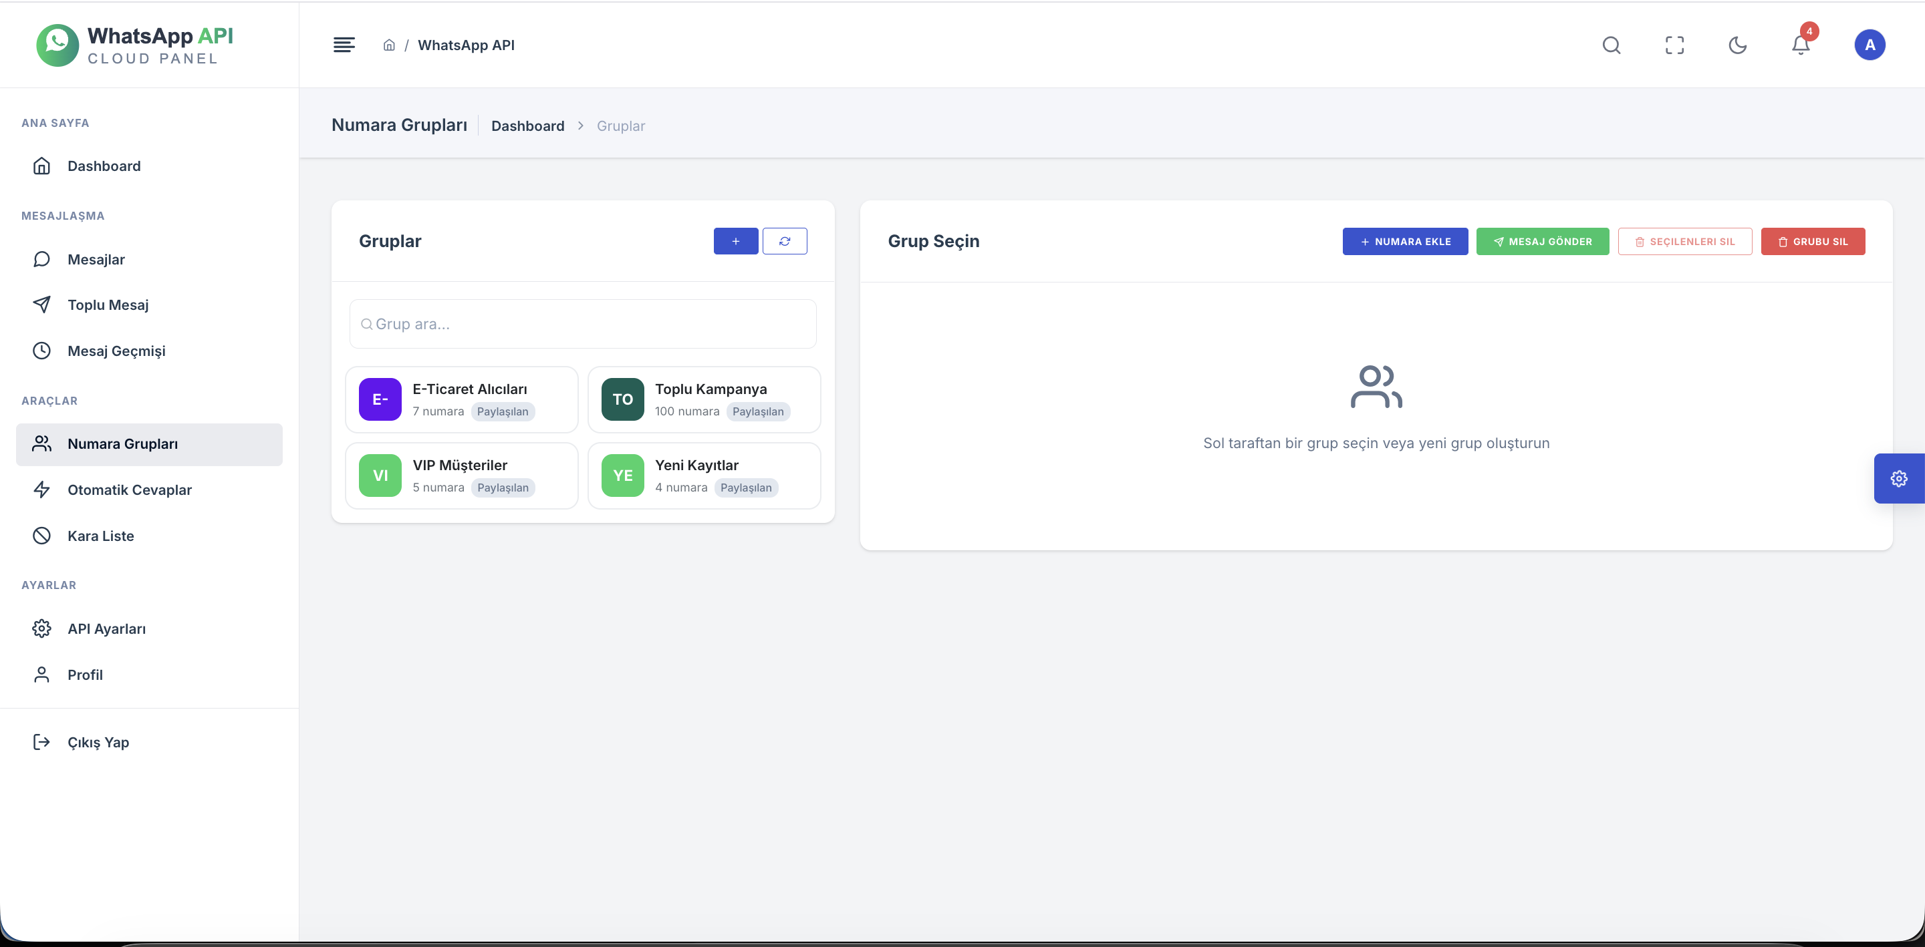Viewport: 1925px width, 947px height.
Task: Refresh the Gruplar list
Action: (785, 241)
